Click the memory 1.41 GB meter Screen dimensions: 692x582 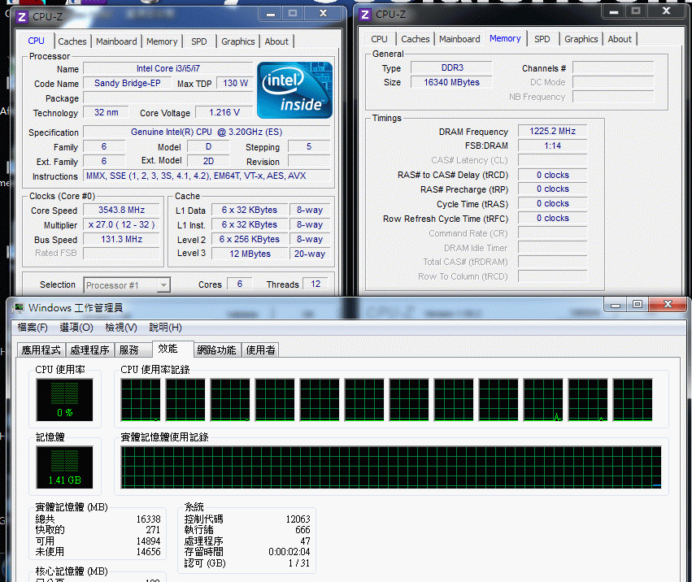[65, 467]
